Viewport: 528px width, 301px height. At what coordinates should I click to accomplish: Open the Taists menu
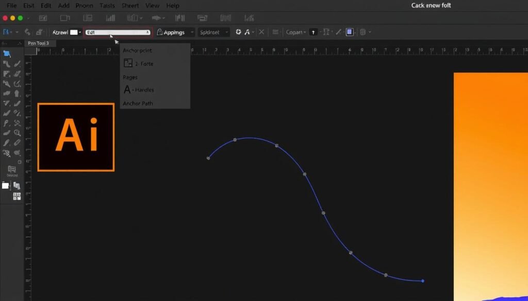(x=107, y=6)
